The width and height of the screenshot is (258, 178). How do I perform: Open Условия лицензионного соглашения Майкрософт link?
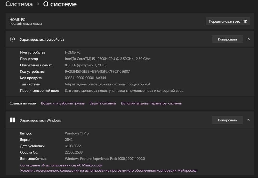(109, 171)
